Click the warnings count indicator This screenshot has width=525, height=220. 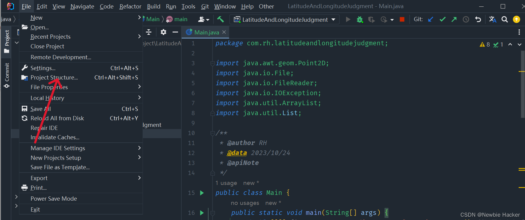pyautogui.click(x=485, y=45)
